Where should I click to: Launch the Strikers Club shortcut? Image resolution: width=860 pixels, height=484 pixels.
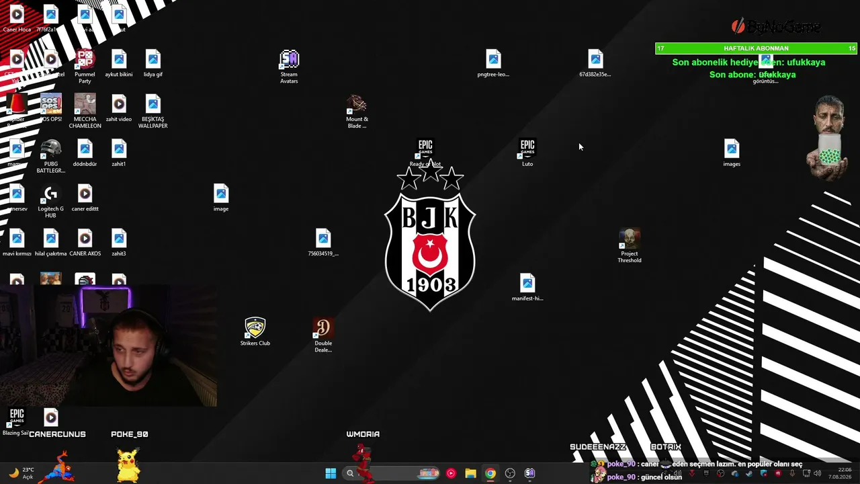pos(255,333)
